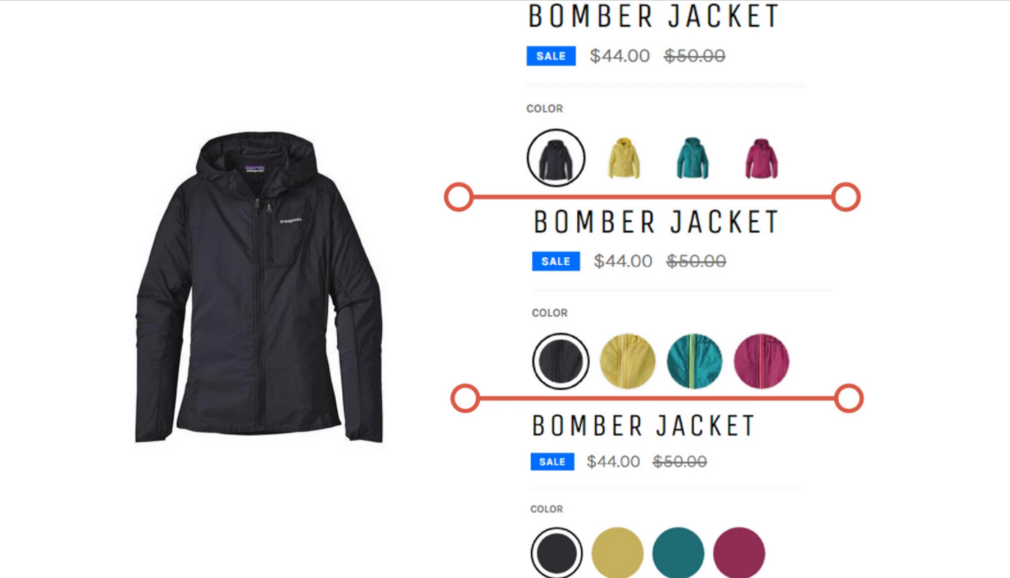Screen dimensions: 1010x578
Task: Select the black jacket thumbnail swatch
Action: click(556, 158)
